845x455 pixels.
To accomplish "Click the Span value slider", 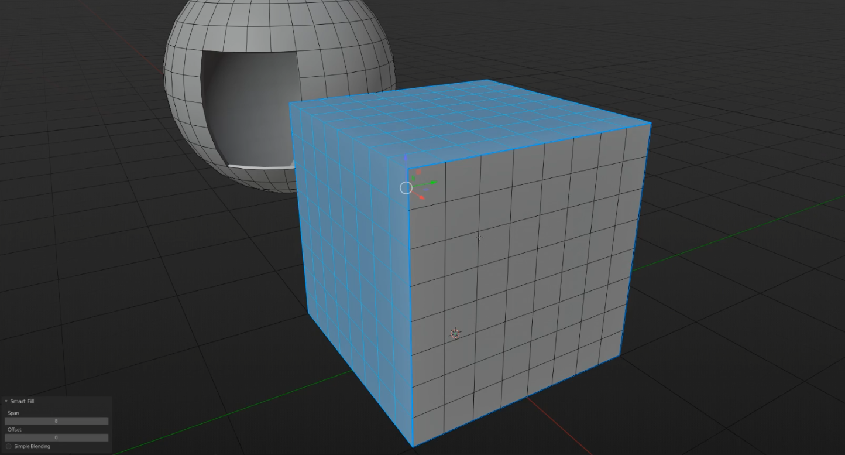I will [x=56, y=421].
